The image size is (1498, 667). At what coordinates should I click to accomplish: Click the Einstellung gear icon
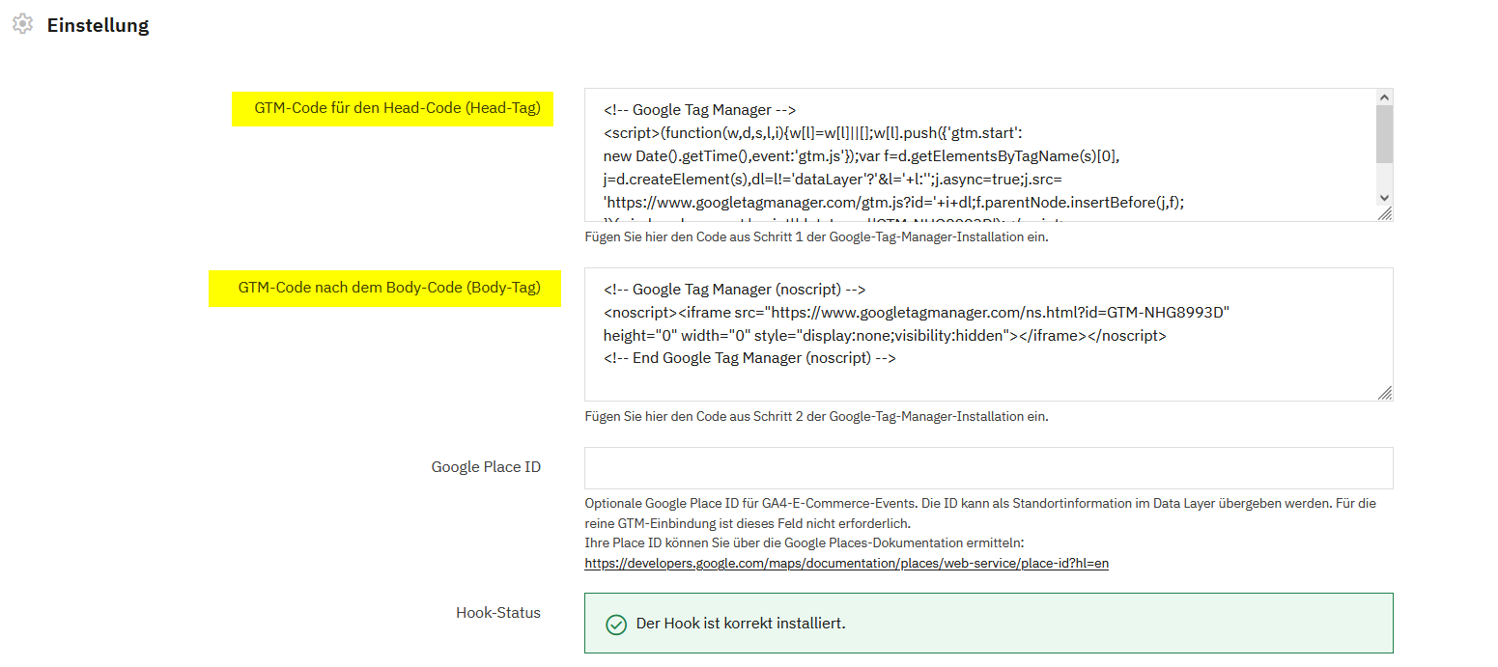tap(22, 25)
